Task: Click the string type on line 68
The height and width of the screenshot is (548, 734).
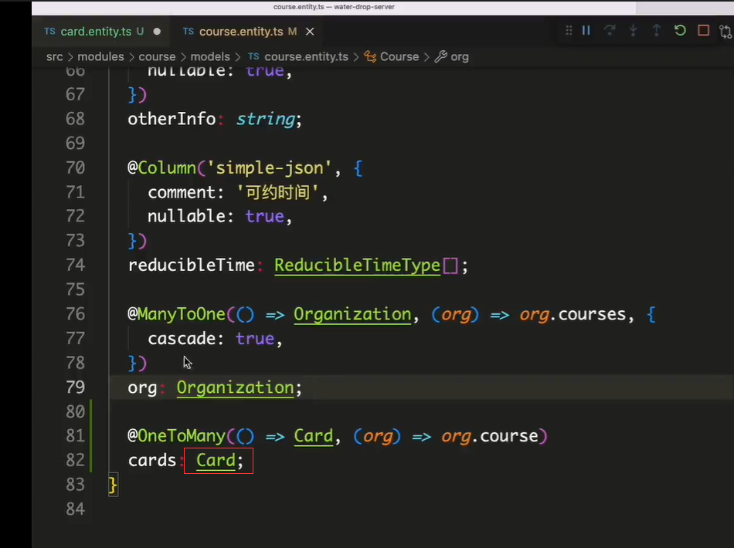Action: tap(266, 120)
